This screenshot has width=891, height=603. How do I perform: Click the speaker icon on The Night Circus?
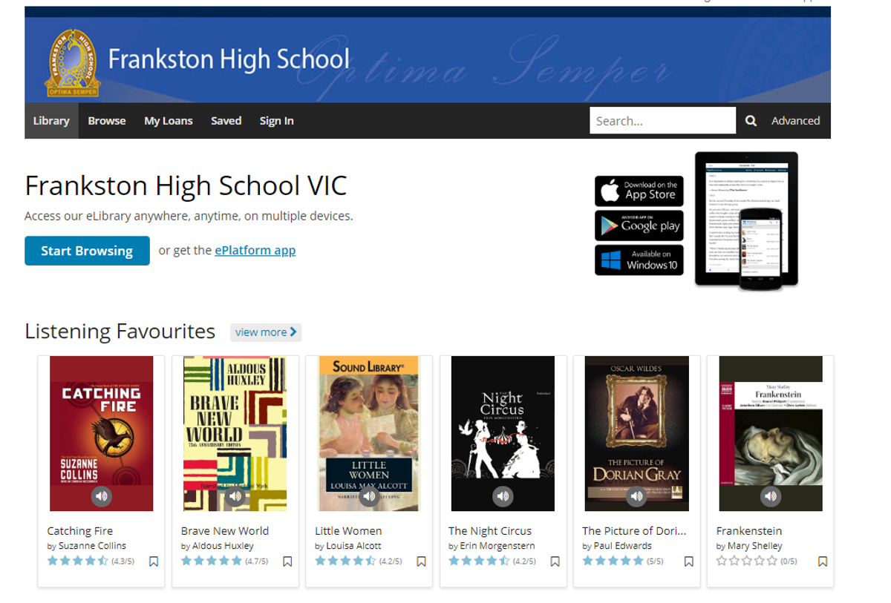(503, 496)
